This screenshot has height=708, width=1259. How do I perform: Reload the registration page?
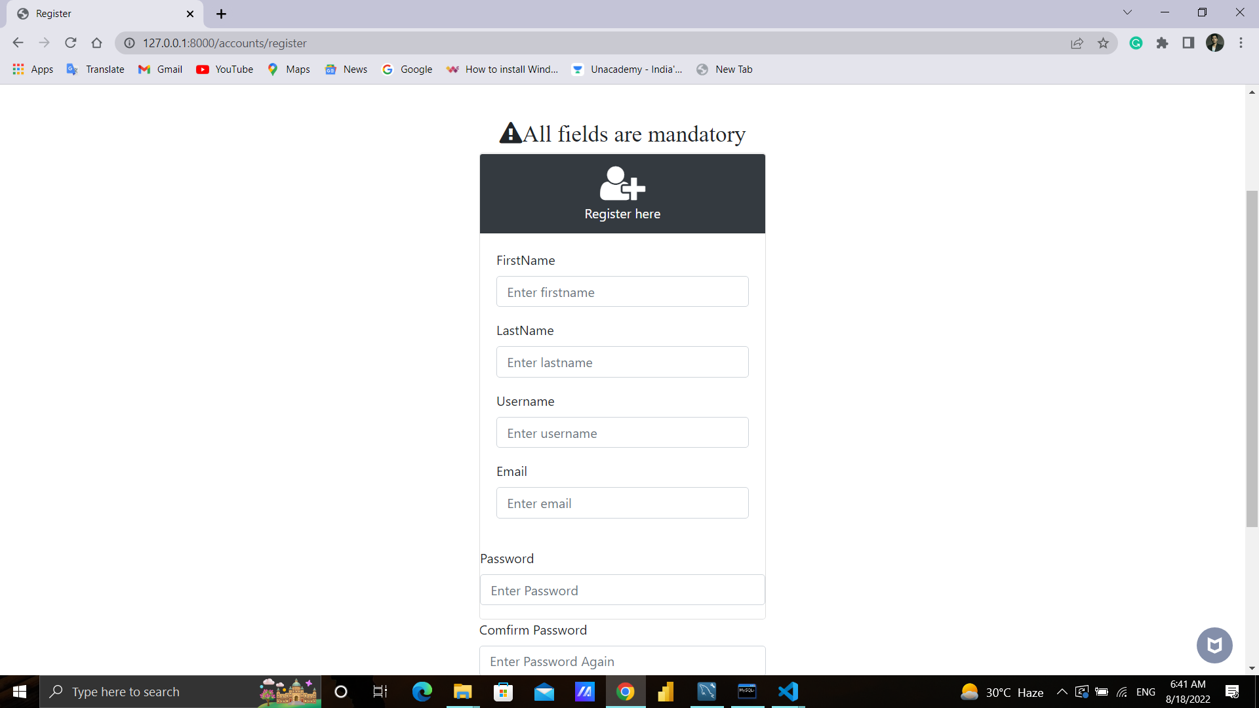(70, 43)
